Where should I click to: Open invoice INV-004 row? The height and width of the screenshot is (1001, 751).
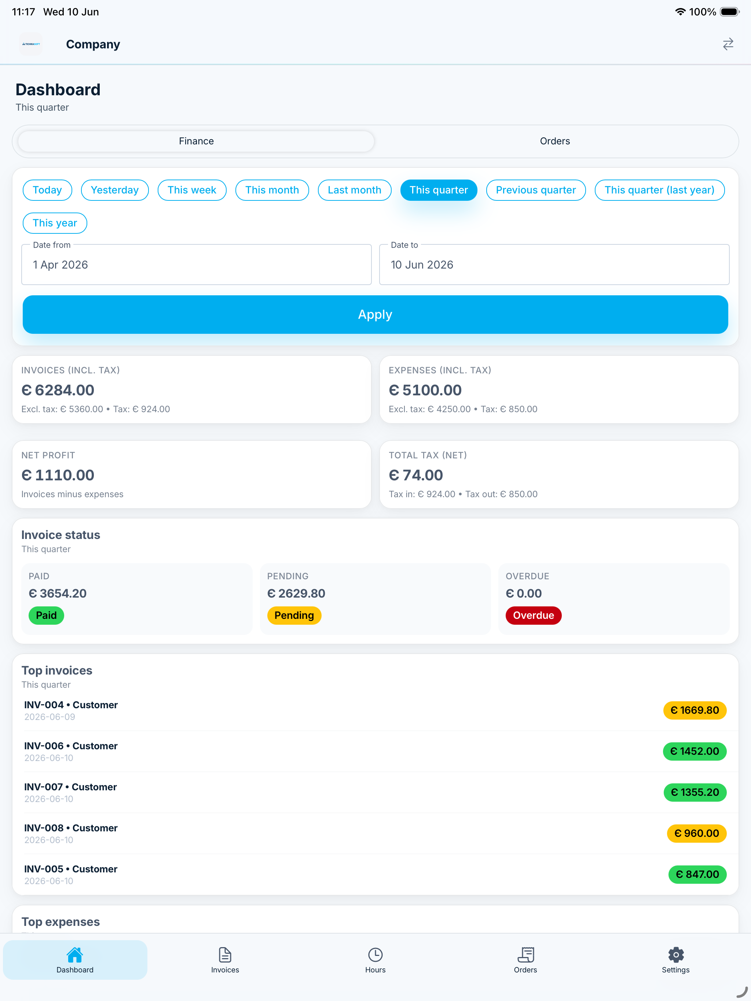point(375,710)
